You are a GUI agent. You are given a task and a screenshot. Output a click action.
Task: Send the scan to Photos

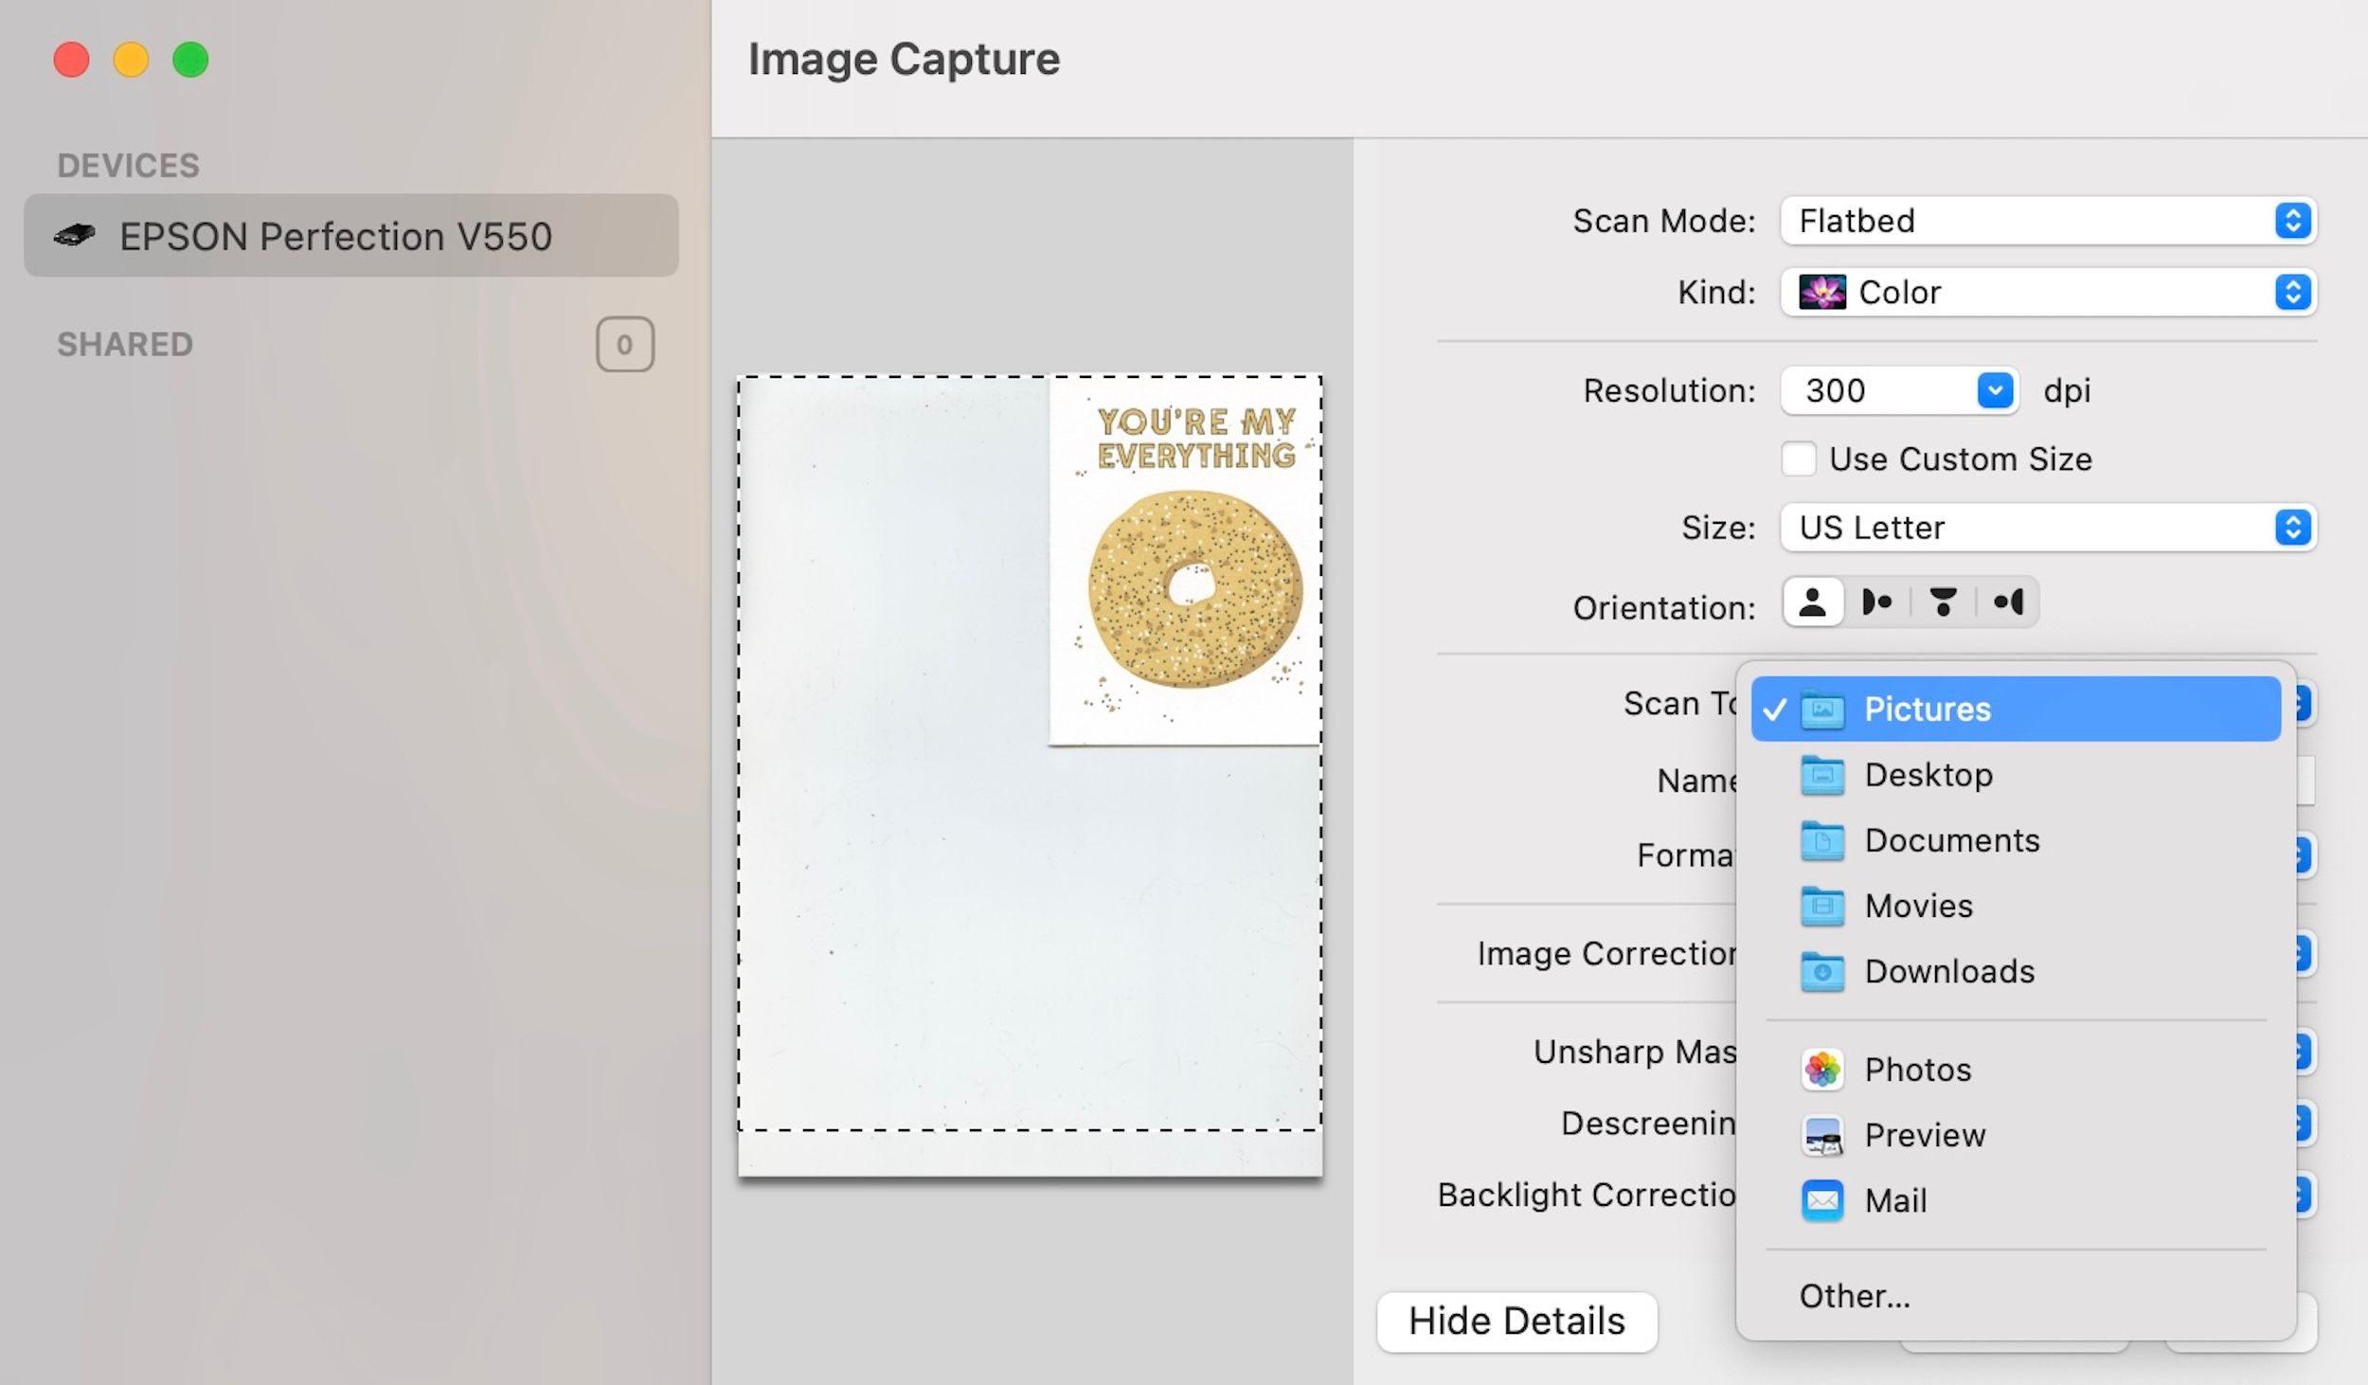2016,1070
